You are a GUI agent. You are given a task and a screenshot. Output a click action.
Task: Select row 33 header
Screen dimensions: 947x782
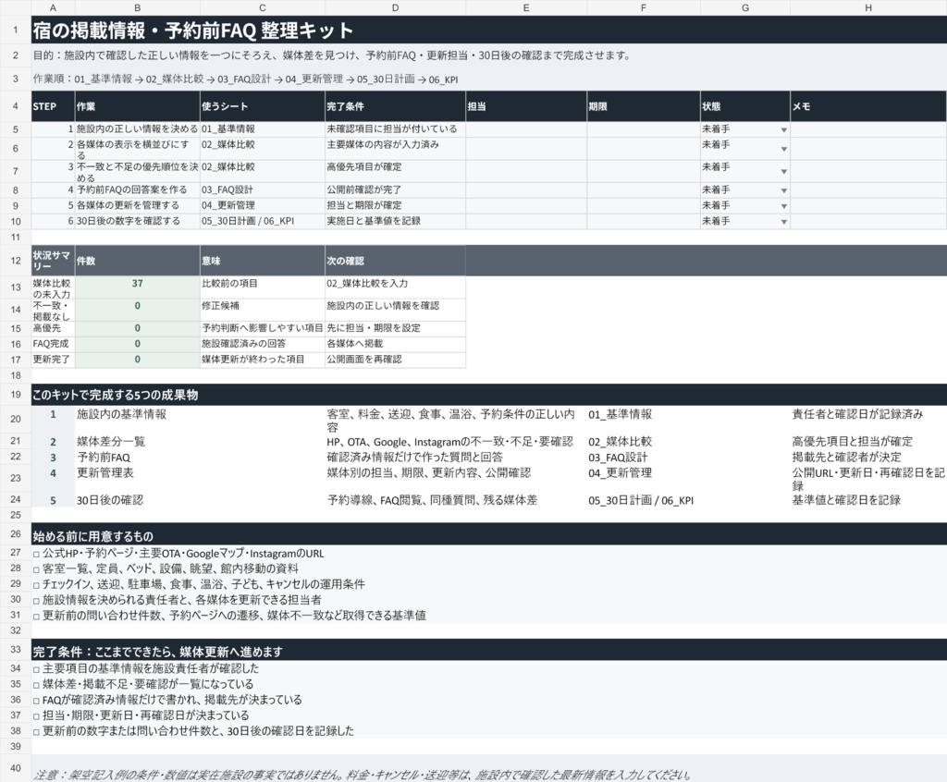(x=16, y=650)
